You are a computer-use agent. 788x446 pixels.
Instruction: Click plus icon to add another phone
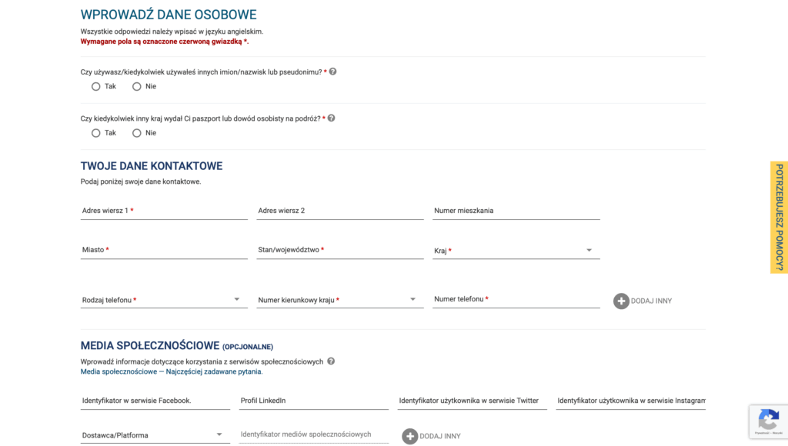click(x=621, y=301)
